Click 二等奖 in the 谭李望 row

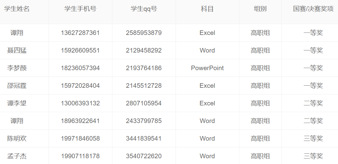point(313,103)
